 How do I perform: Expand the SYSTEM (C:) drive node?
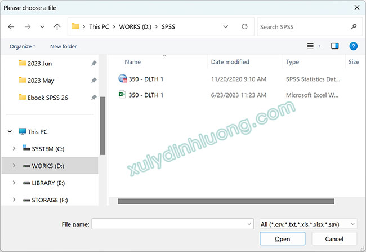click(14, 148)
